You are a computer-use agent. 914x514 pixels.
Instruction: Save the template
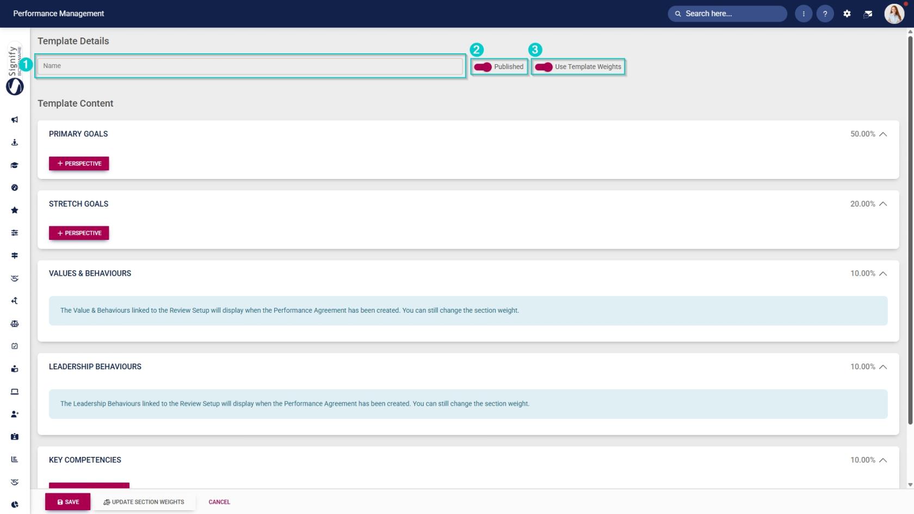click(x=68, y=502)
